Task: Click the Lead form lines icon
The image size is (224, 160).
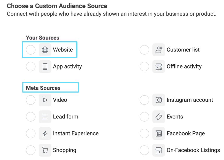Action: pyautogui.click(x=45, y=117)
